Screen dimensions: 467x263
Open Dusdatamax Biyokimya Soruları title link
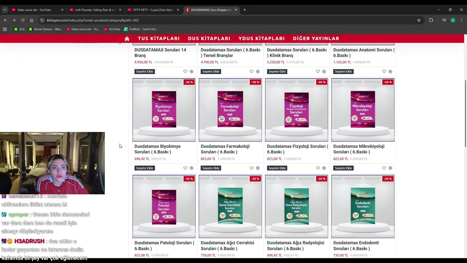tap(157, 149)
